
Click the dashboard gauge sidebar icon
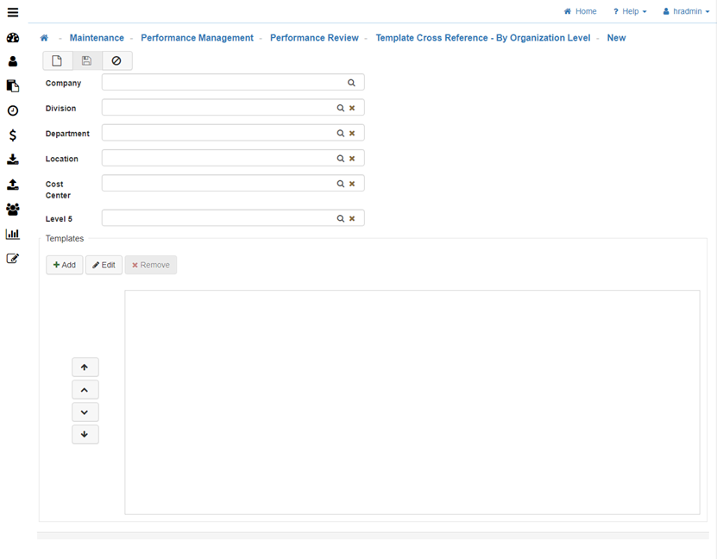point(13,38)
